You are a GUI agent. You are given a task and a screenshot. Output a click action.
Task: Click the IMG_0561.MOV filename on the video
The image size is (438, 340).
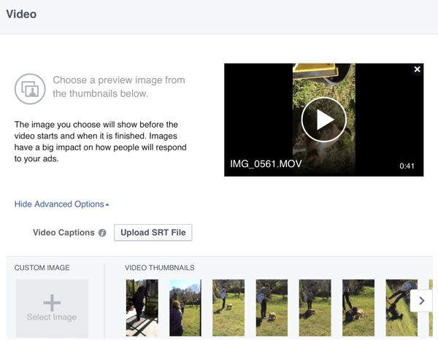(x=266, y=165)
